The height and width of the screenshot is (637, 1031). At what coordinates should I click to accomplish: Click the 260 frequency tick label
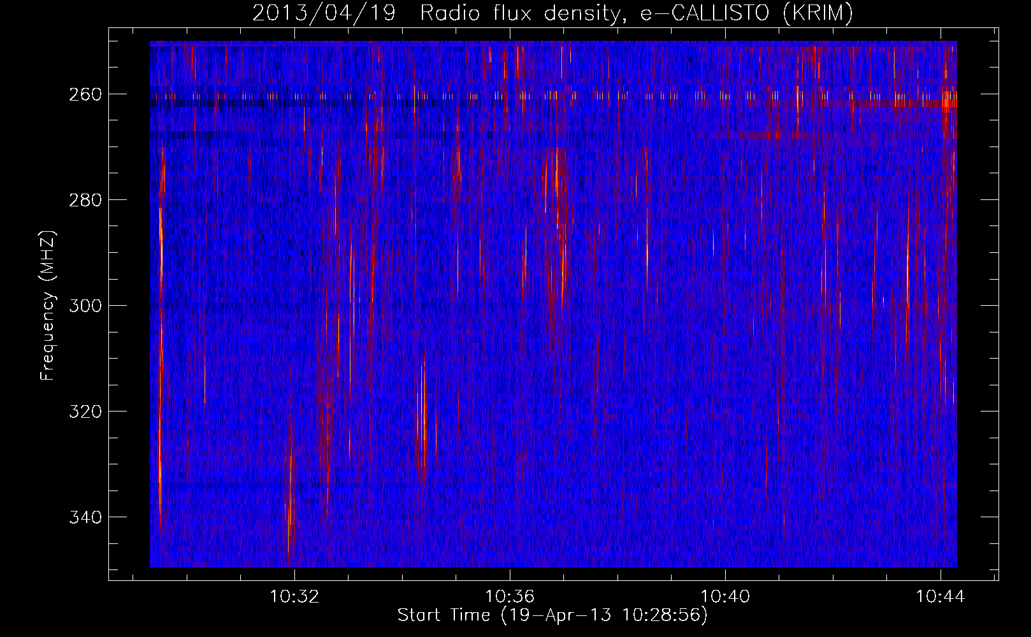[85, 94]
